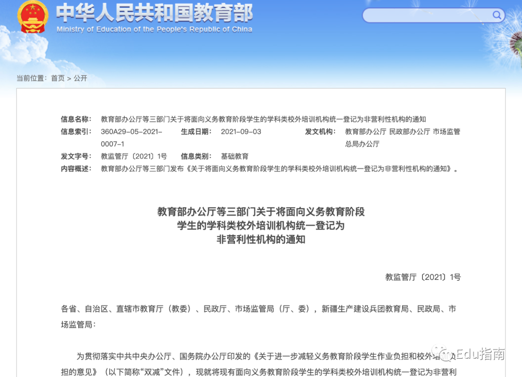Click the 发文机构 label
Viewport: 522px width, 377px height.
pyautogui.click(x=320, y=131)
